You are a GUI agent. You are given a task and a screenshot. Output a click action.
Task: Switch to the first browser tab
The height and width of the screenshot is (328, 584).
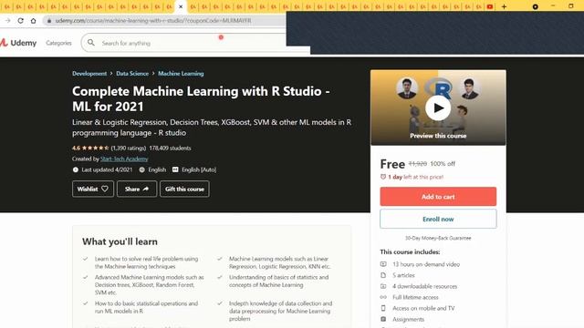tap(6, 6)
